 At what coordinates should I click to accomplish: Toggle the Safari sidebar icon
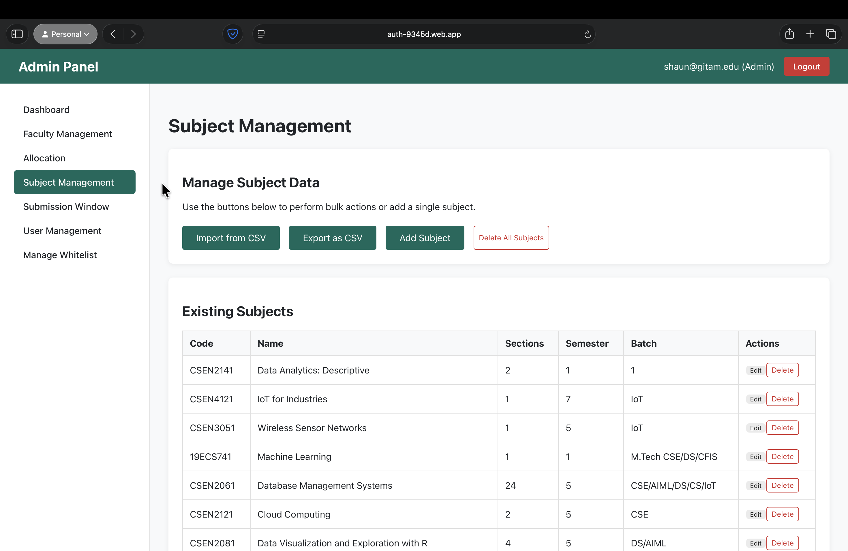click(17, 34)
